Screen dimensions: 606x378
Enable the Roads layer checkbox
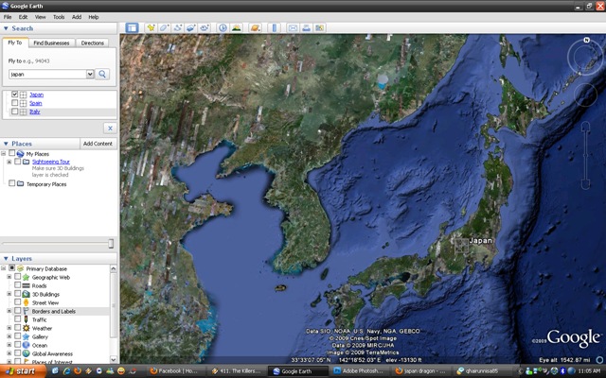click(17, 285)
